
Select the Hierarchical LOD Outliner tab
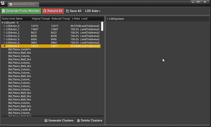coord(22,5)
